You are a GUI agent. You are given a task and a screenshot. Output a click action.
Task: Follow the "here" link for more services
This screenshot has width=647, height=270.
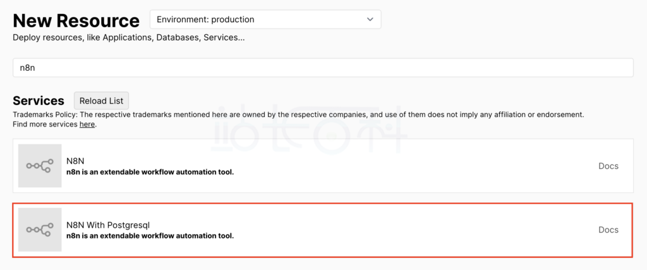point(87,124)
